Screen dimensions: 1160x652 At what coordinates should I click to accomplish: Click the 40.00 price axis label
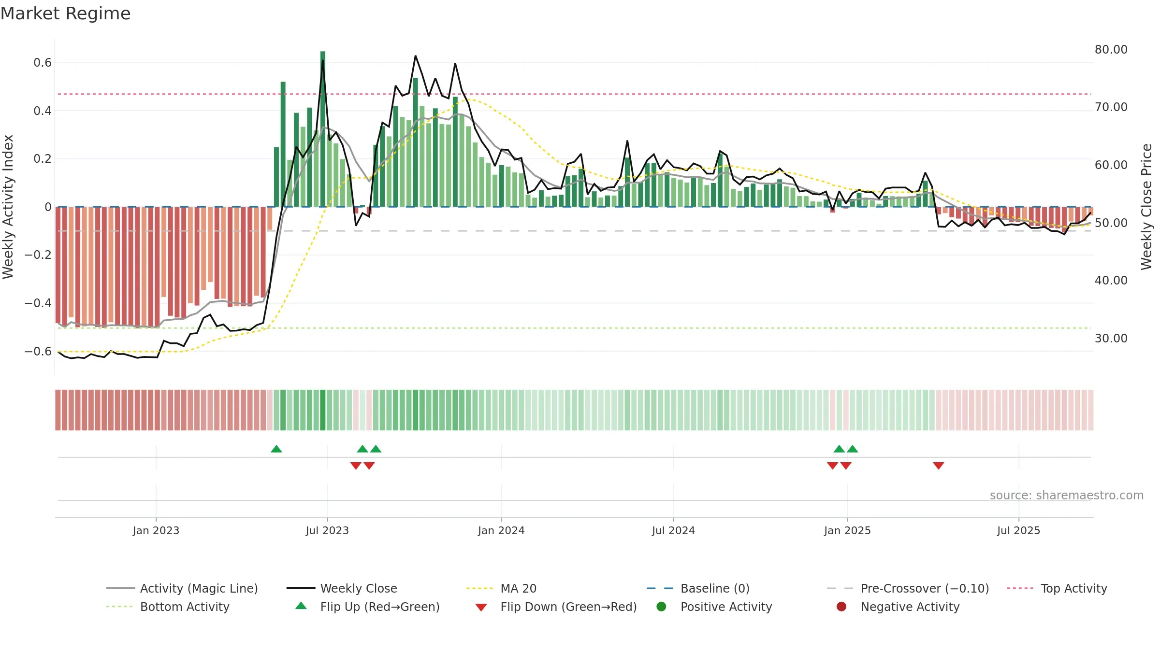(x=1111, y=281)
